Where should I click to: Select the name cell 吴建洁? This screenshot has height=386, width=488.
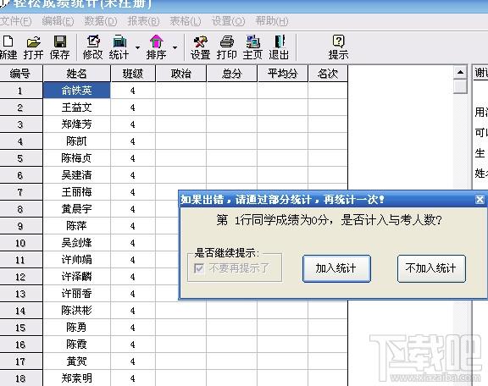76,175
